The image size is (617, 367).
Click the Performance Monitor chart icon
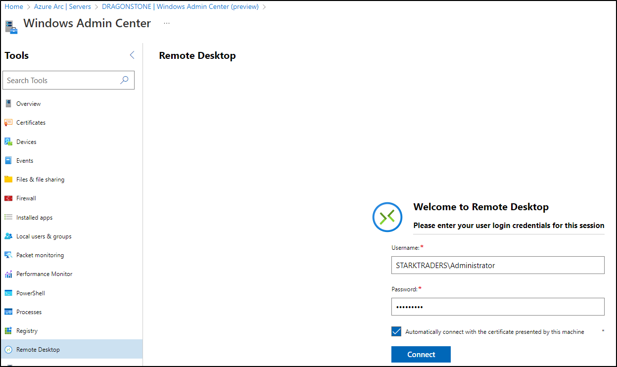(8, 274)
